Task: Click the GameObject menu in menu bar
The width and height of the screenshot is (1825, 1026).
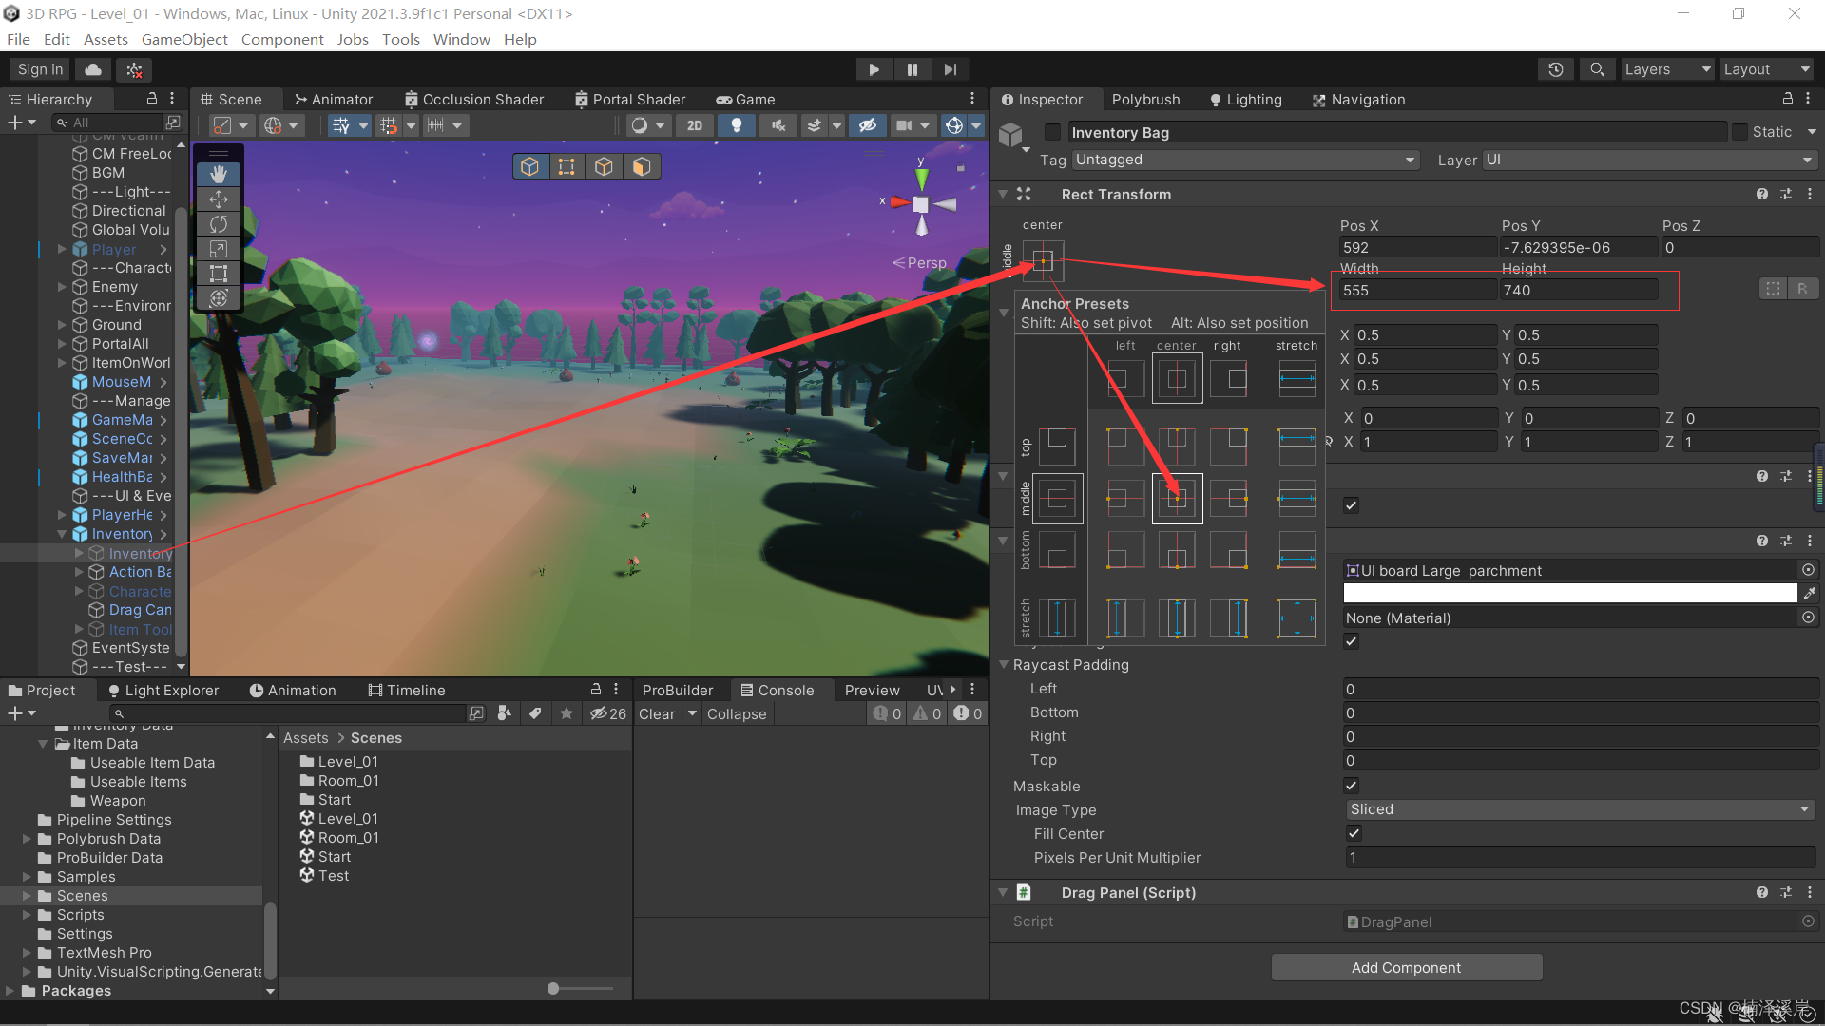Action: pyautogui.click(x=185, y=39)
